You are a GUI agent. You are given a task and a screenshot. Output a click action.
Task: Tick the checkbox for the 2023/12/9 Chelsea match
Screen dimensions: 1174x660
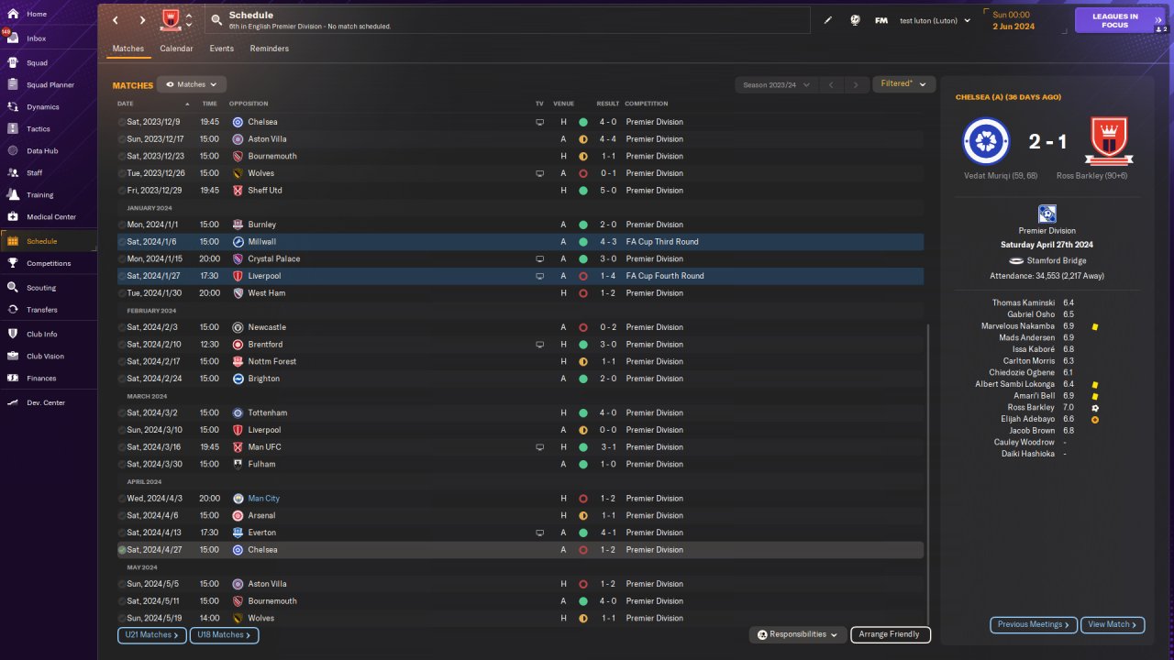coord(122,122)
